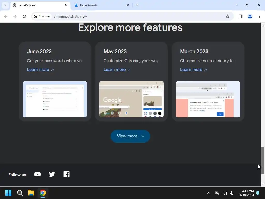The height and width of the screenshot is (199, 265).
Task: Open the YouTube follow link
Action: tap(37, 174)
